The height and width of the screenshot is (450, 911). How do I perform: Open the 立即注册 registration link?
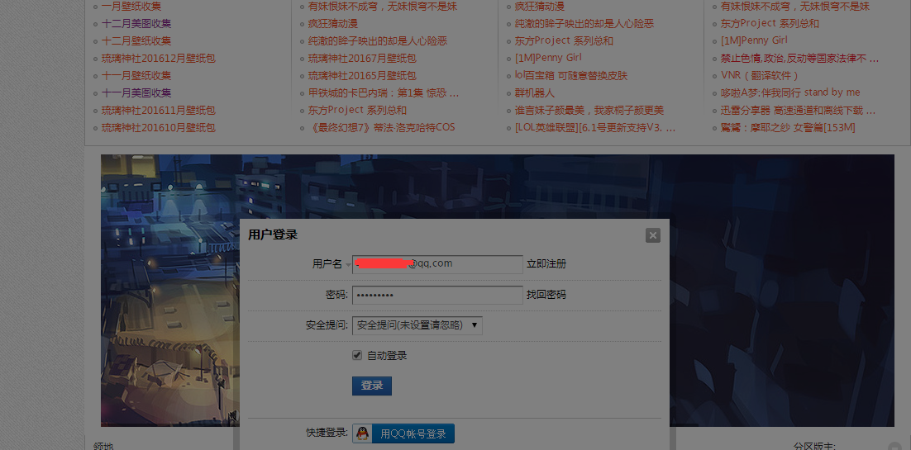tap(546, 264)
